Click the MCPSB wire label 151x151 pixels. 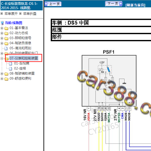[x=119, y=118]
